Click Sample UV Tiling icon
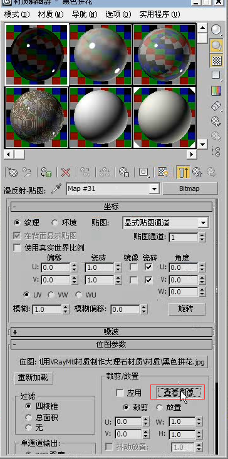The width and height of the screenshot is (228, 459). [216, 76]
